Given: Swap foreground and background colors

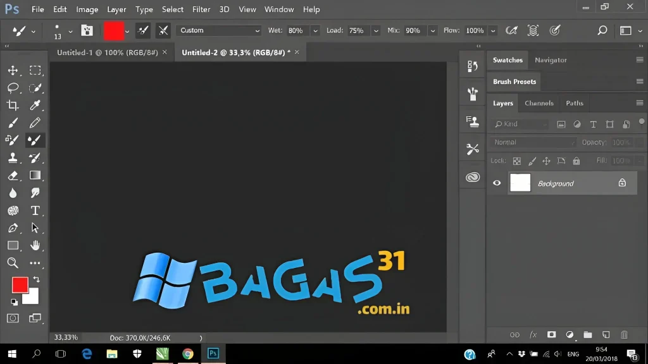Looking at the screenshot, I should pyautogui.click(x=36, y=279).
